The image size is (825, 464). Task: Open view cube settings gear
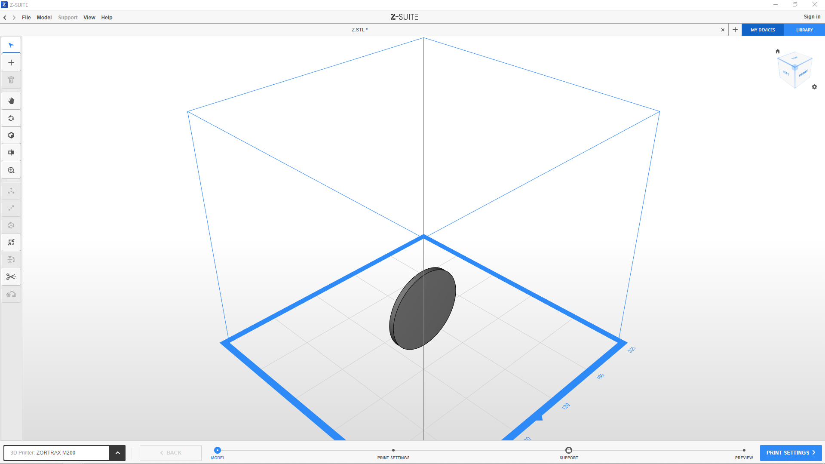(814, 87)
